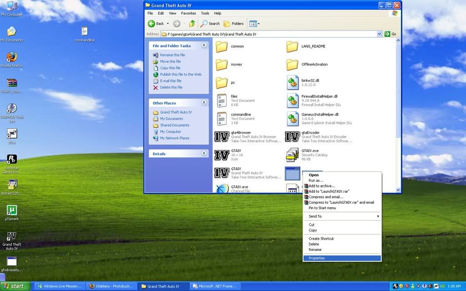Switch to Microsoft .NET Framework taskbar button
The height and width of the screenshot is (291, 466).
[x=215, y=286]
